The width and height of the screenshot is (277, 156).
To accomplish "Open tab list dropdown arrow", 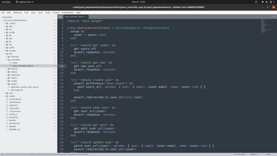I will (x=275, y=17).
